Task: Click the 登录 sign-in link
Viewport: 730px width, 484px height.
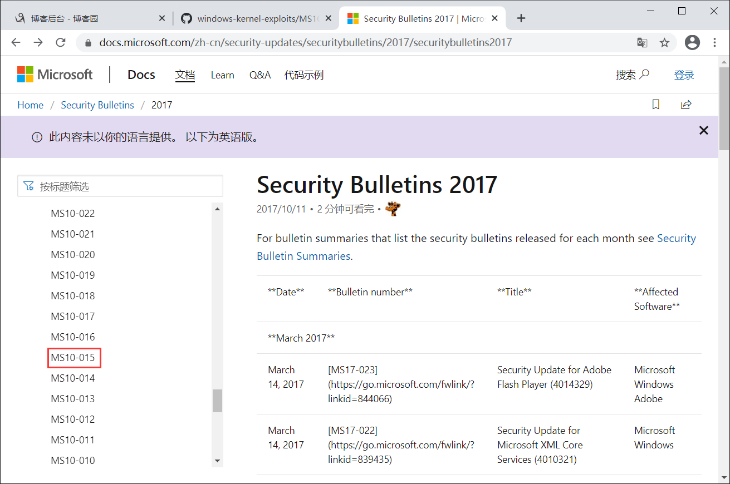Action: [684, 75]
